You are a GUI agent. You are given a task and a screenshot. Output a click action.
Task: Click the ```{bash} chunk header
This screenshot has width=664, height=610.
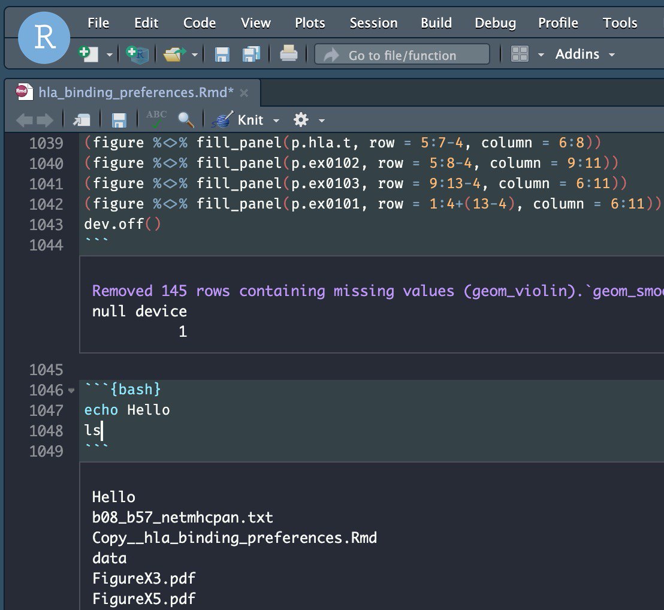pyautogui.click(x=122, y=389)
